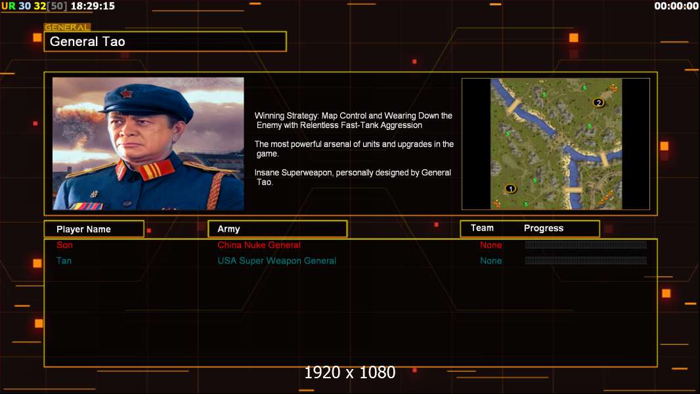Select player name Son
The height and width of the screenshot is (394, 700).
[x=65, y=245]
